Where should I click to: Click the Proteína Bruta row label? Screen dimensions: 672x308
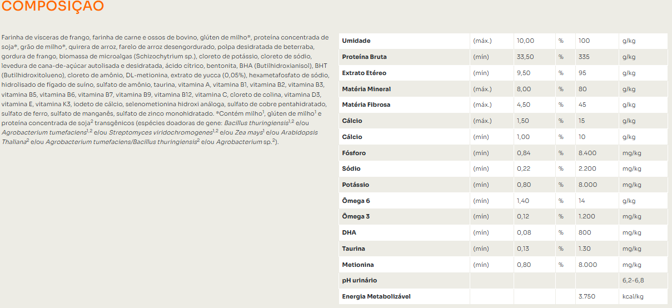(365, 57)
